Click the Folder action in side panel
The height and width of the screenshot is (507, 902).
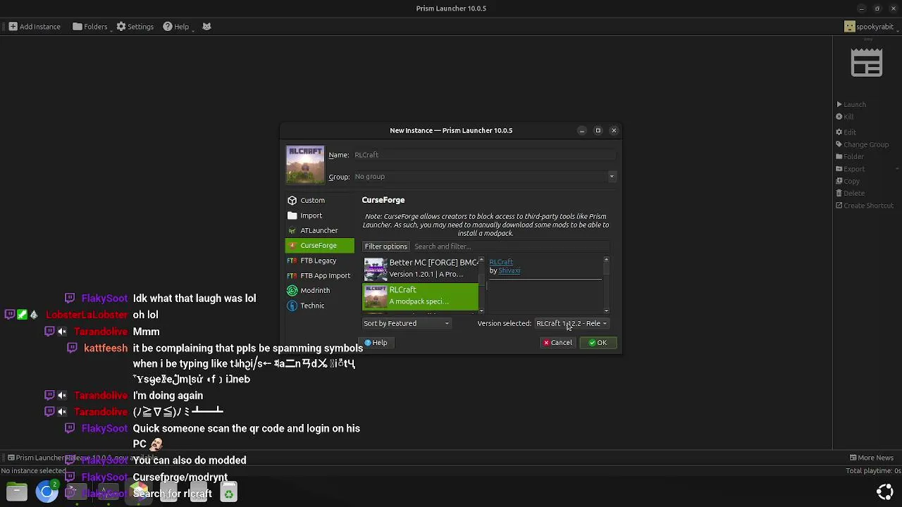850,156
